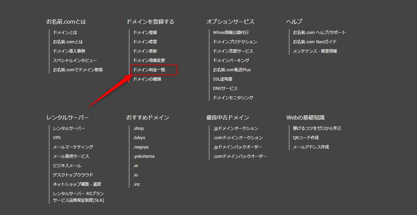Select ドメインモニタリング link
Screen dimensions: 417x215
(233, 98)
